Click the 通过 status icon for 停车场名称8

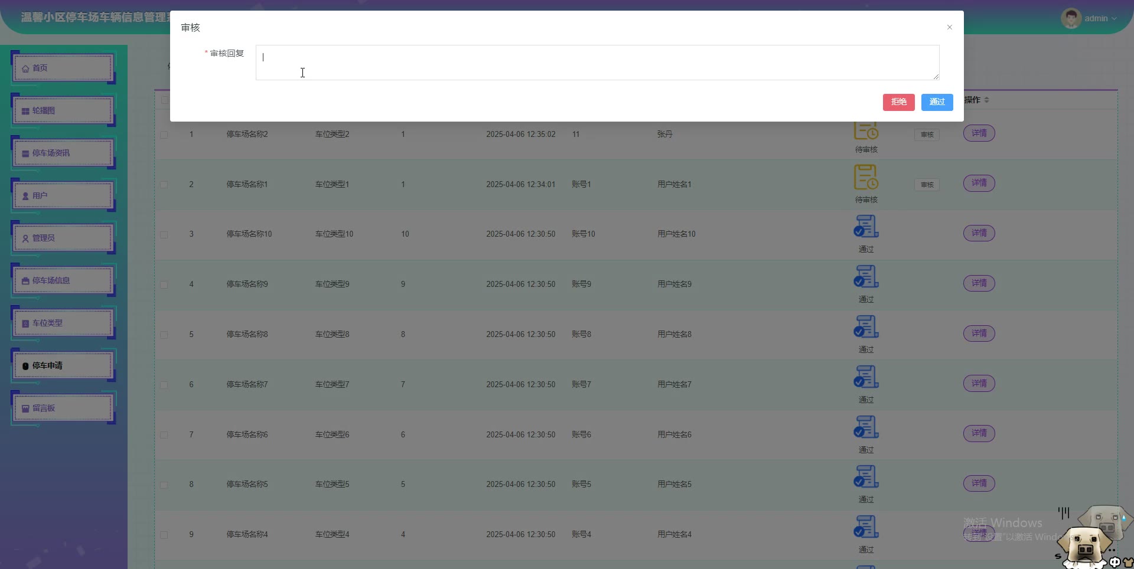click(866, 326)
